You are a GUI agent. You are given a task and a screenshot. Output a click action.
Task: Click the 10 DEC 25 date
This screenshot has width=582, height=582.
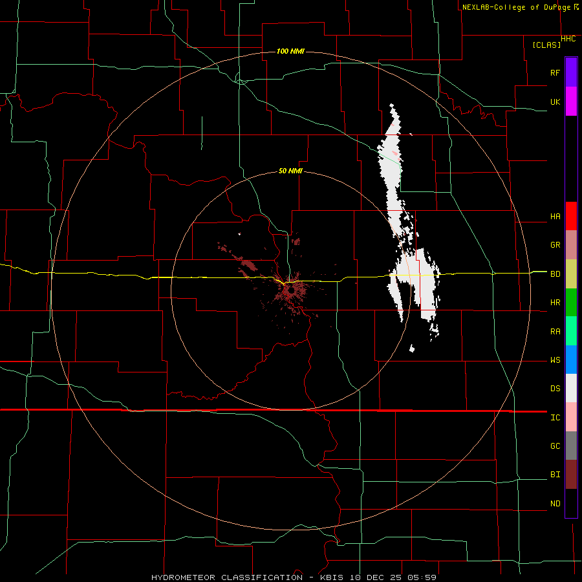(x=375, y=577)
